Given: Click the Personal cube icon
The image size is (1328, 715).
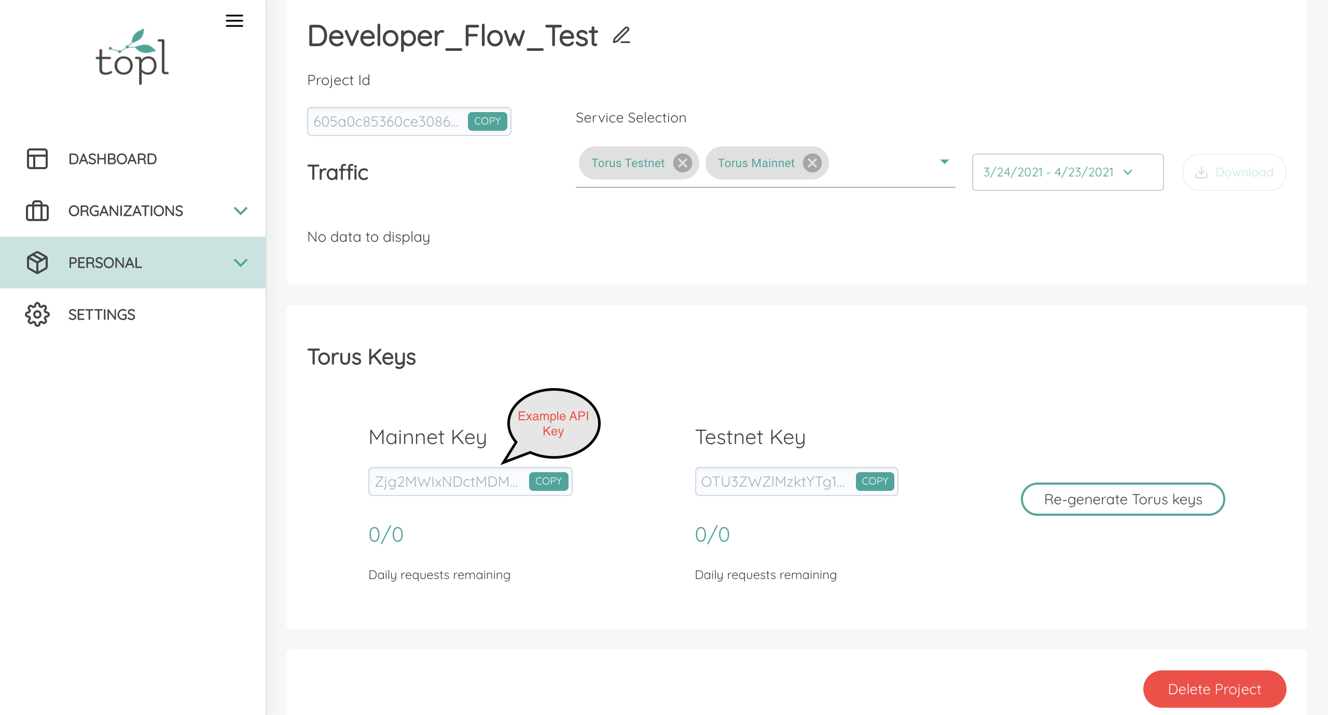Looking at the screenshot, I should (37, 263).
